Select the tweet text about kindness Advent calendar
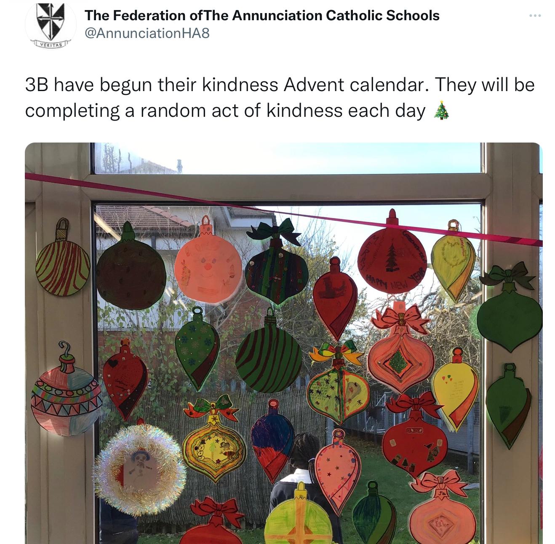 280,97
